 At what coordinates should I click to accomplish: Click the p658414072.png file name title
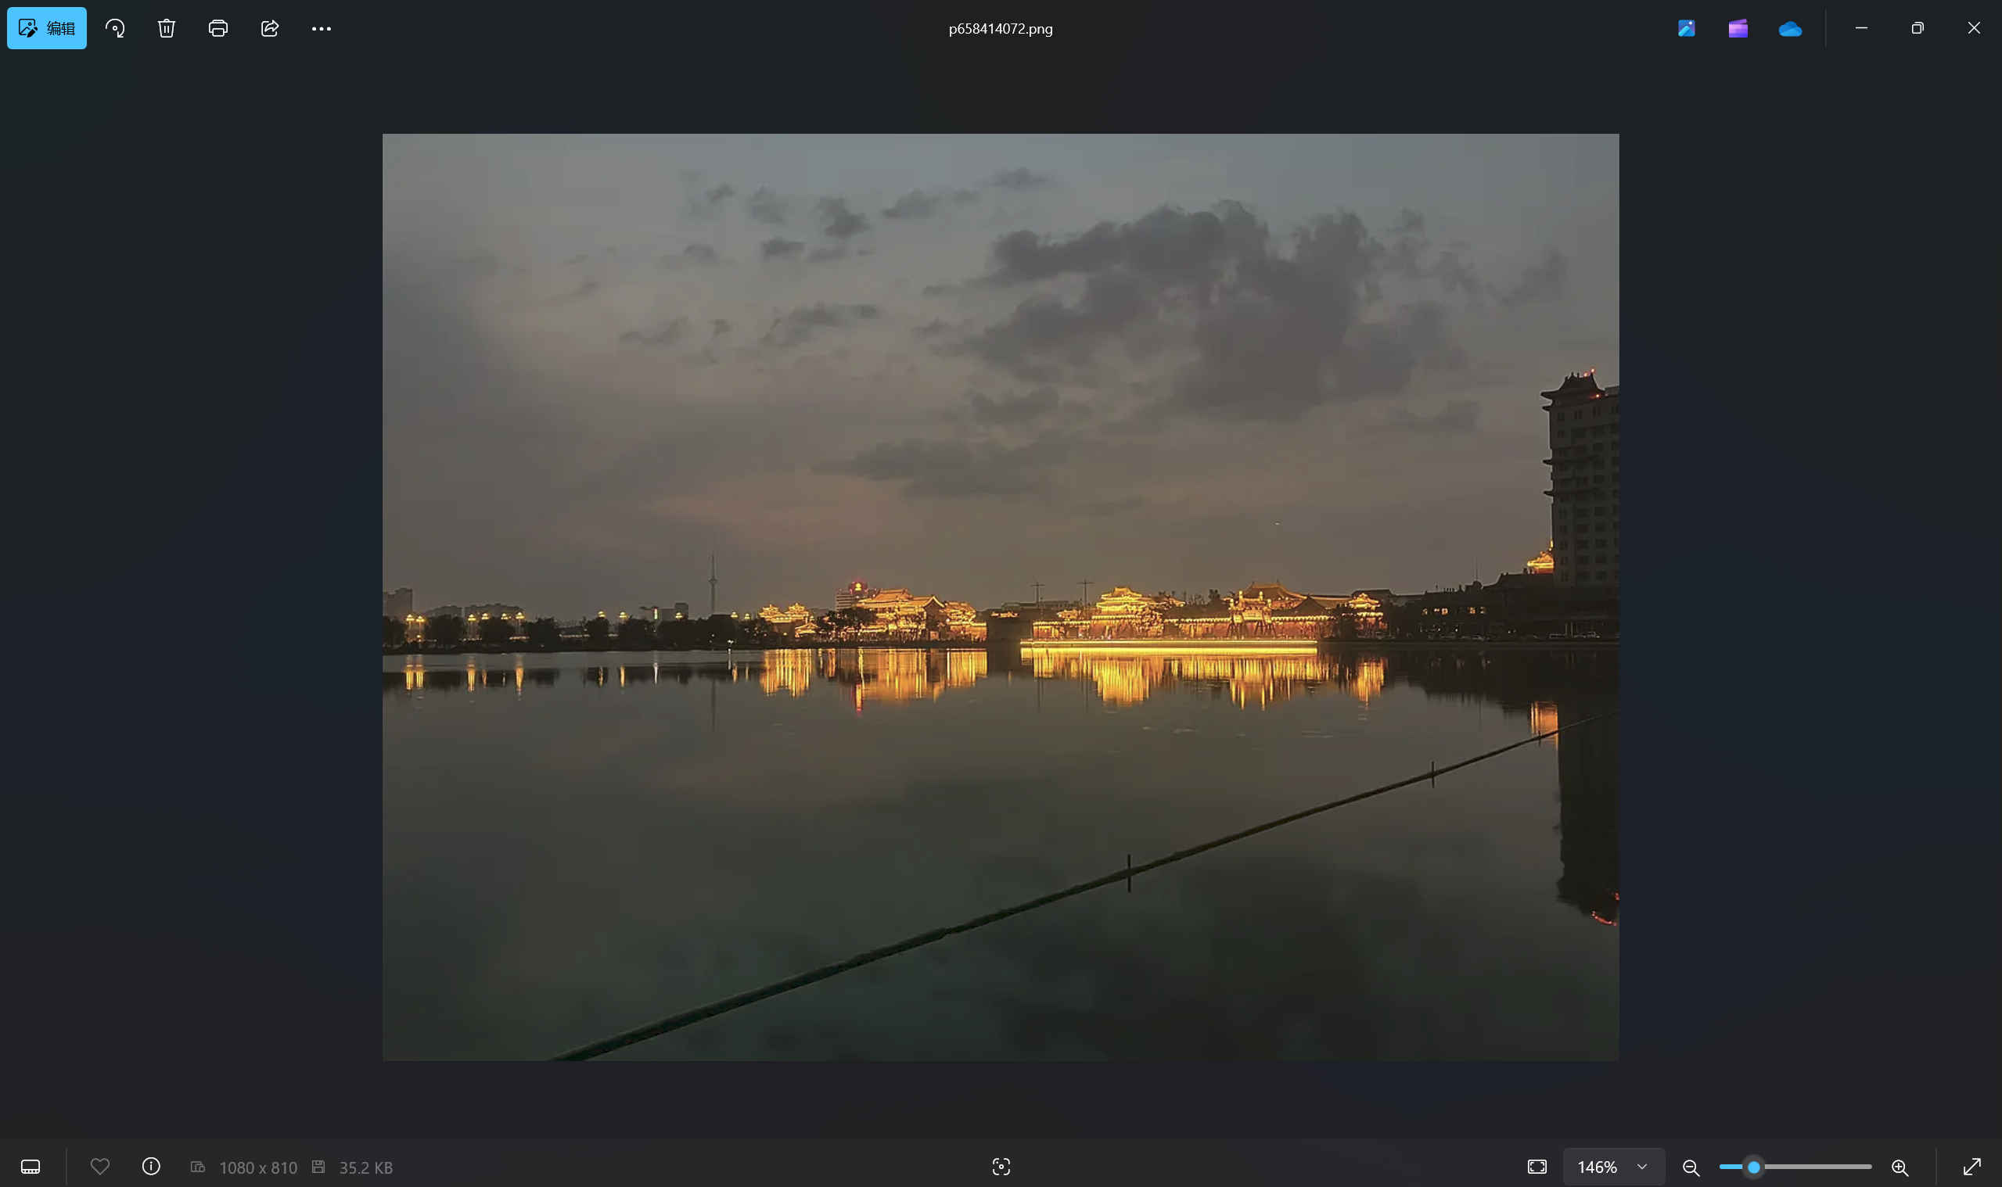[x=1000, y=29]
